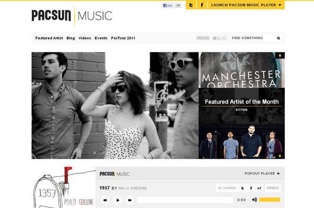Click the Facebook icon in the yellow header bar

click(202, 5)
